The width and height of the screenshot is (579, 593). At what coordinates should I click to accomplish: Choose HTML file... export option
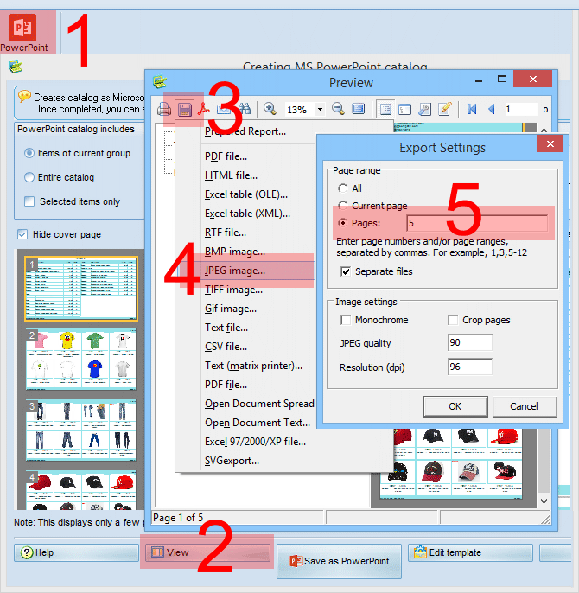pyautogui.click(x=245, y=175)
